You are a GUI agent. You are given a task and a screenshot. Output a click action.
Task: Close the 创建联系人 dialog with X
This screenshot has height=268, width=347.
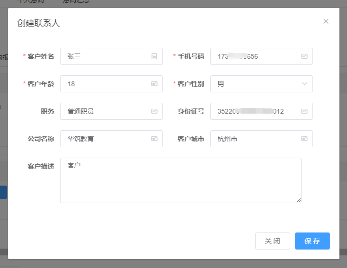click(x=326, y=21)
